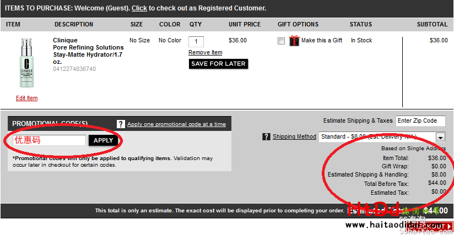Open the Shipping Method dropdown
This screenshot has width=454, height=236.
[382, 137]
